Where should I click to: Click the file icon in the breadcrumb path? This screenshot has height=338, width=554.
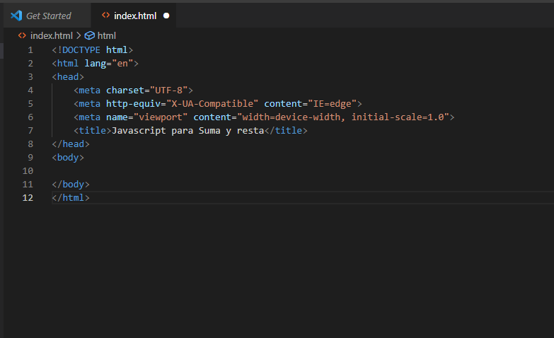pos(22,35)
